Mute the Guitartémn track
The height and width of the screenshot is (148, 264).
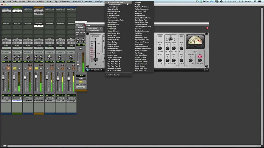[x=30, y=68]
